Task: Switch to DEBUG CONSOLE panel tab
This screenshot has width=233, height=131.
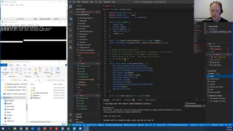Action: pos(150,100)
